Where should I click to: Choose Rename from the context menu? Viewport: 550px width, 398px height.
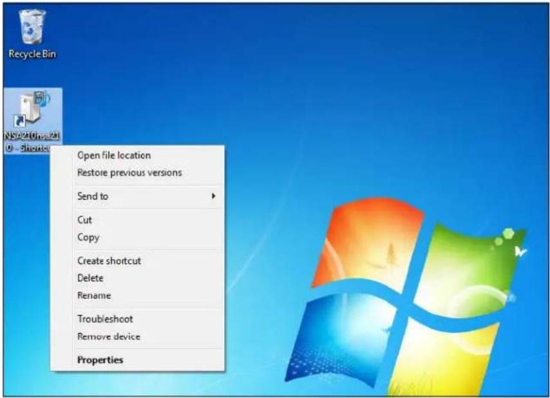click(x=137, y=296)
